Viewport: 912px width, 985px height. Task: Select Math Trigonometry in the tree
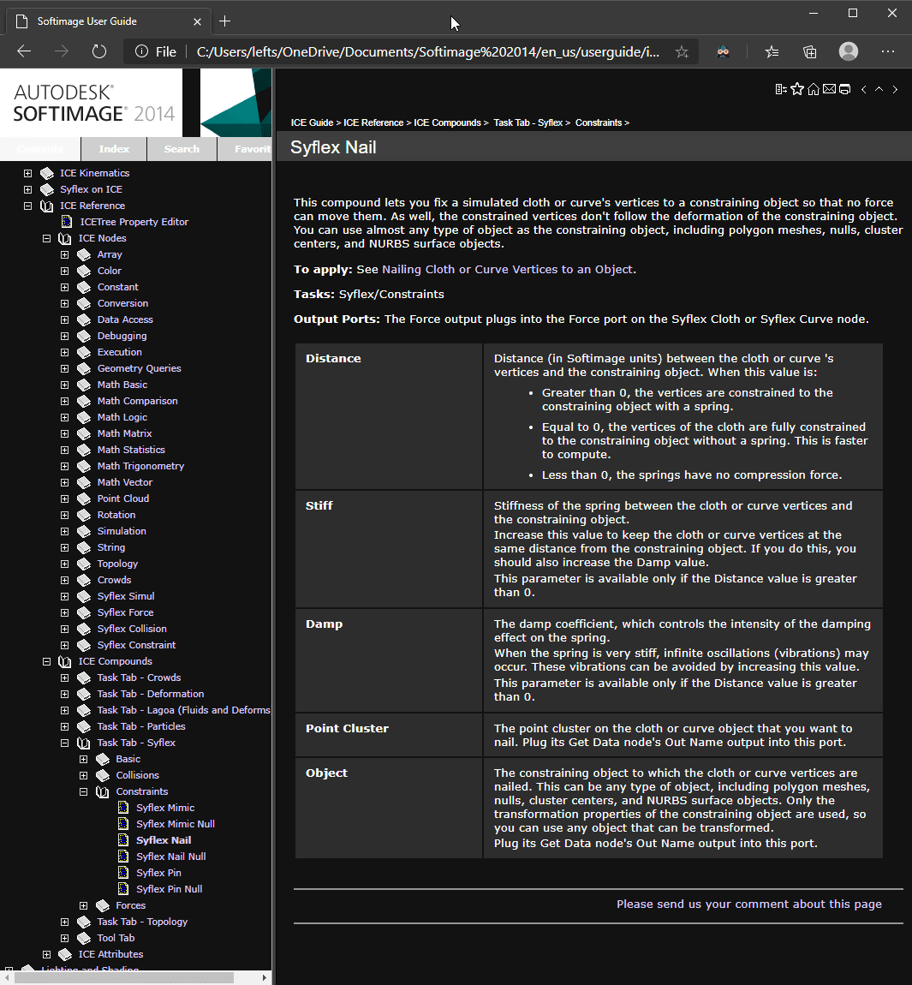coord(140,466)
